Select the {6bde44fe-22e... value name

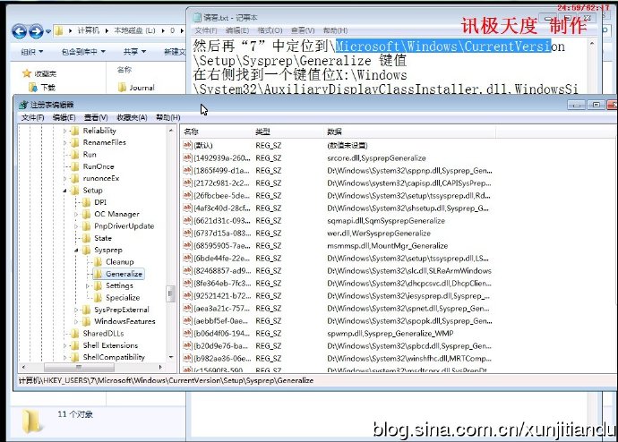[x=222, y=259]
